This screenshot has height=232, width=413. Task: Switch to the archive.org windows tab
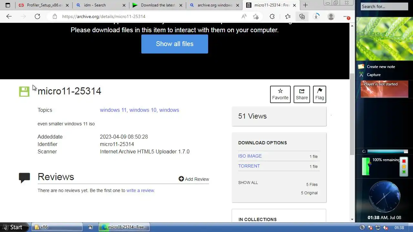[214, 5]
